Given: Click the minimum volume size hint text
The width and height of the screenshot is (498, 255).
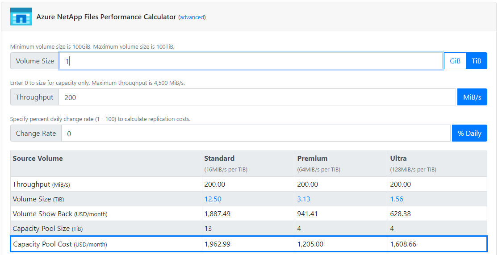Looking at the screenshot, I should pyautogui.click(x=92, y=47).
